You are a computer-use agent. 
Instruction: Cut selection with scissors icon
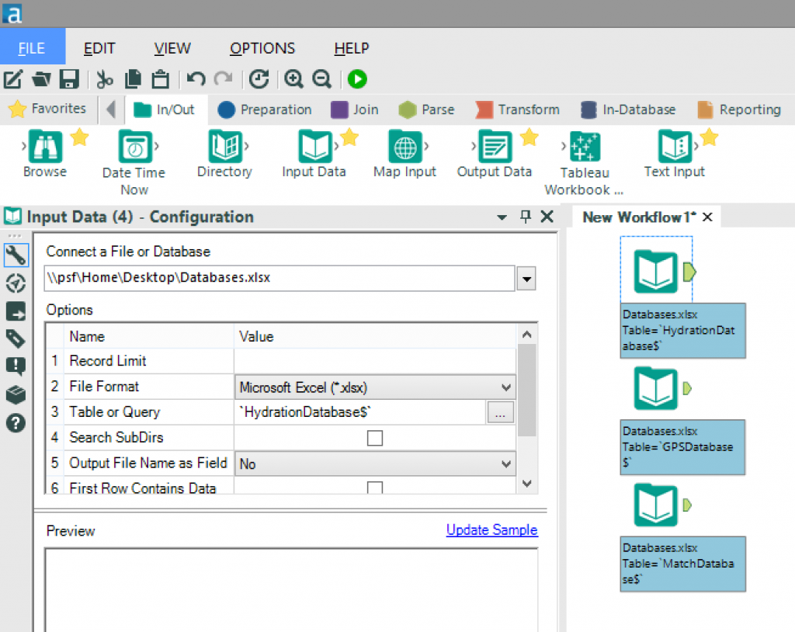coord(105,79)
